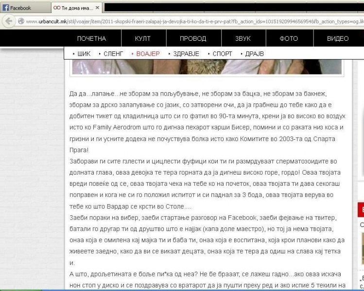Open the ЗВУК navigation section

tap(243, 39)
